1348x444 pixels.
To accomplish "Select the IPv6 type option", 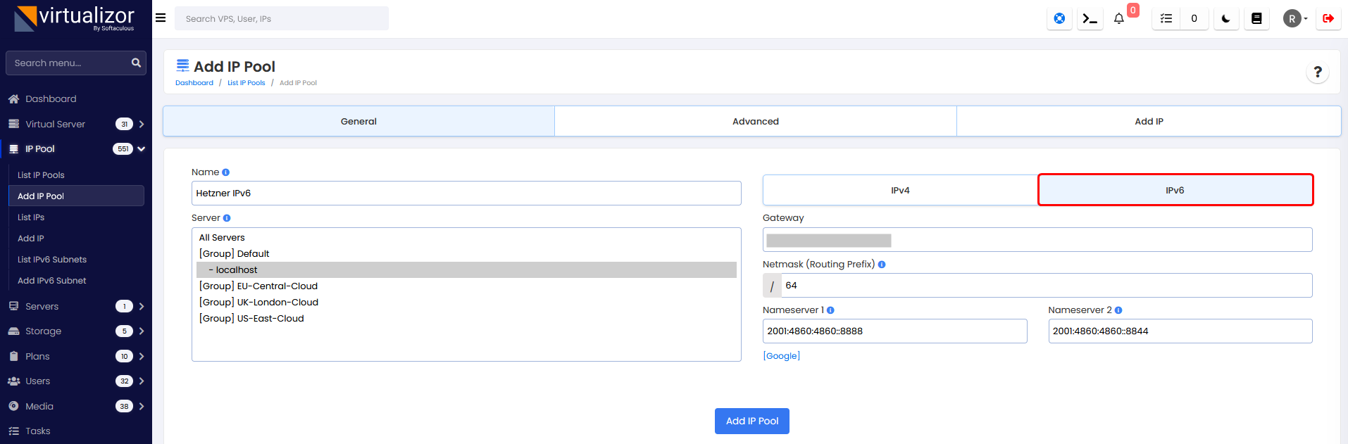I will tap(1175, 191).
